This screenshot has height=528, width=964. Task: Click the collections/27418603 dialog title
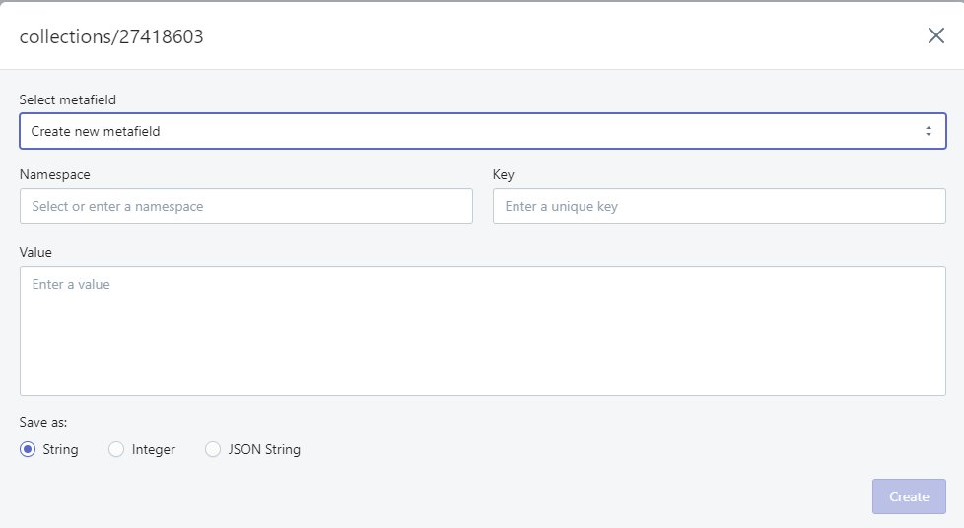tap(111, 37)
